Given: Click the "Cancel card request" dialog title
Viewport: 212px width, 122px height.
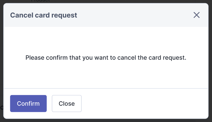Looking at the screenshot, I should coord(44,15).
